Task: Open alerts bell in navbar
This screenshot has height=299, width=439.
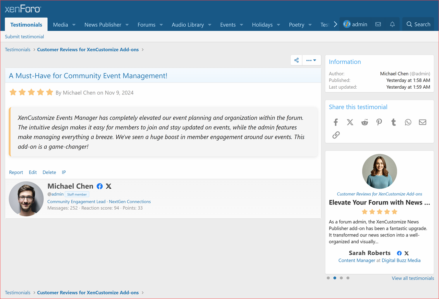Action: tap(392, 24)
